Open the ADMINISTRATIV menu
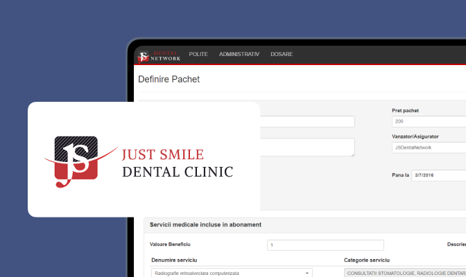Viewport: 466px width, 277px height. pos(239,54)
